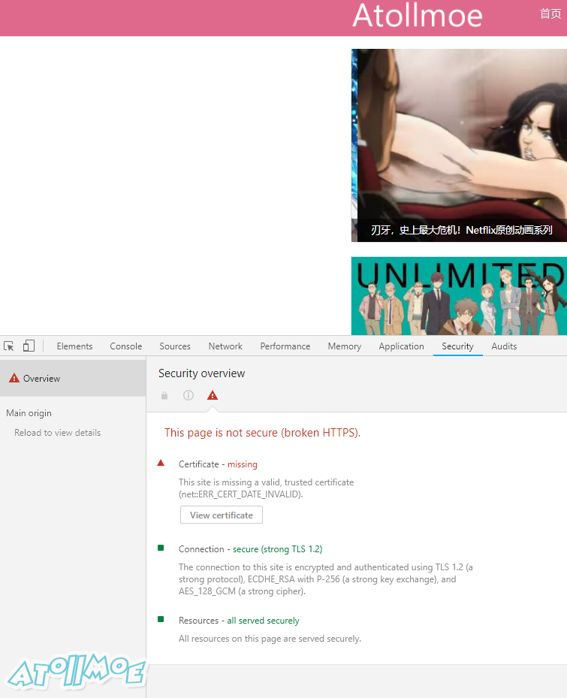This screenshot has height=698, width=567.
Task: Click the red triangle next to Certificate
Action: [161, 463]
